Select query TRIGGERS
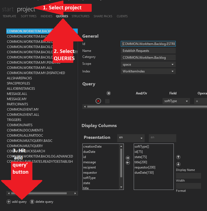Viewport: 207px width, 211px height. 42,120
